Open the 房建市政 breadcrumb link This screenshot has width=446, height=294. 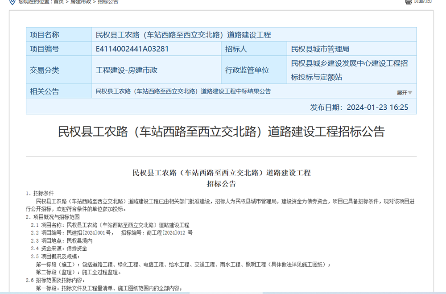[81, 2]
